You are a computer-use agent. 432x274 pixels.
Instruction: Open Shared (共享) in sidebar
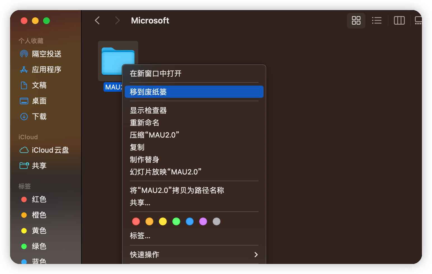33,166
